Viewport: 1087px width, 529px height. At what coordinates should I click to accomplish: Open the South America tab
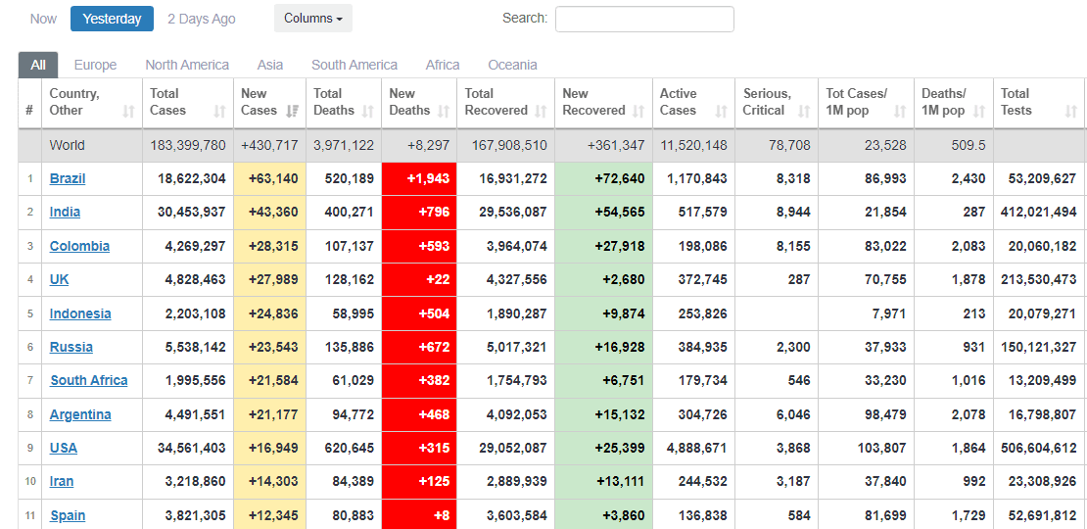pyautogui.click(x=354, y=65)
